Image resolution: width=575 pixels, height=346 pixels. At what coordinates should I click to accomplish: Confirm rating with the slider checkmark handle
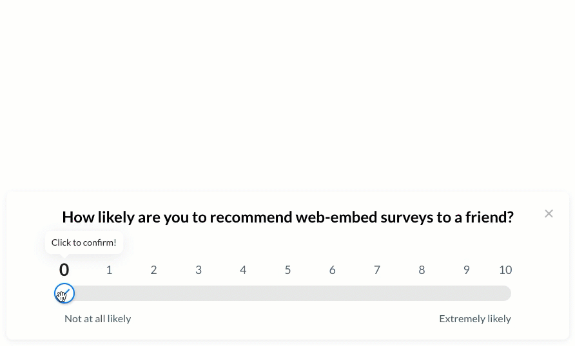64,293
